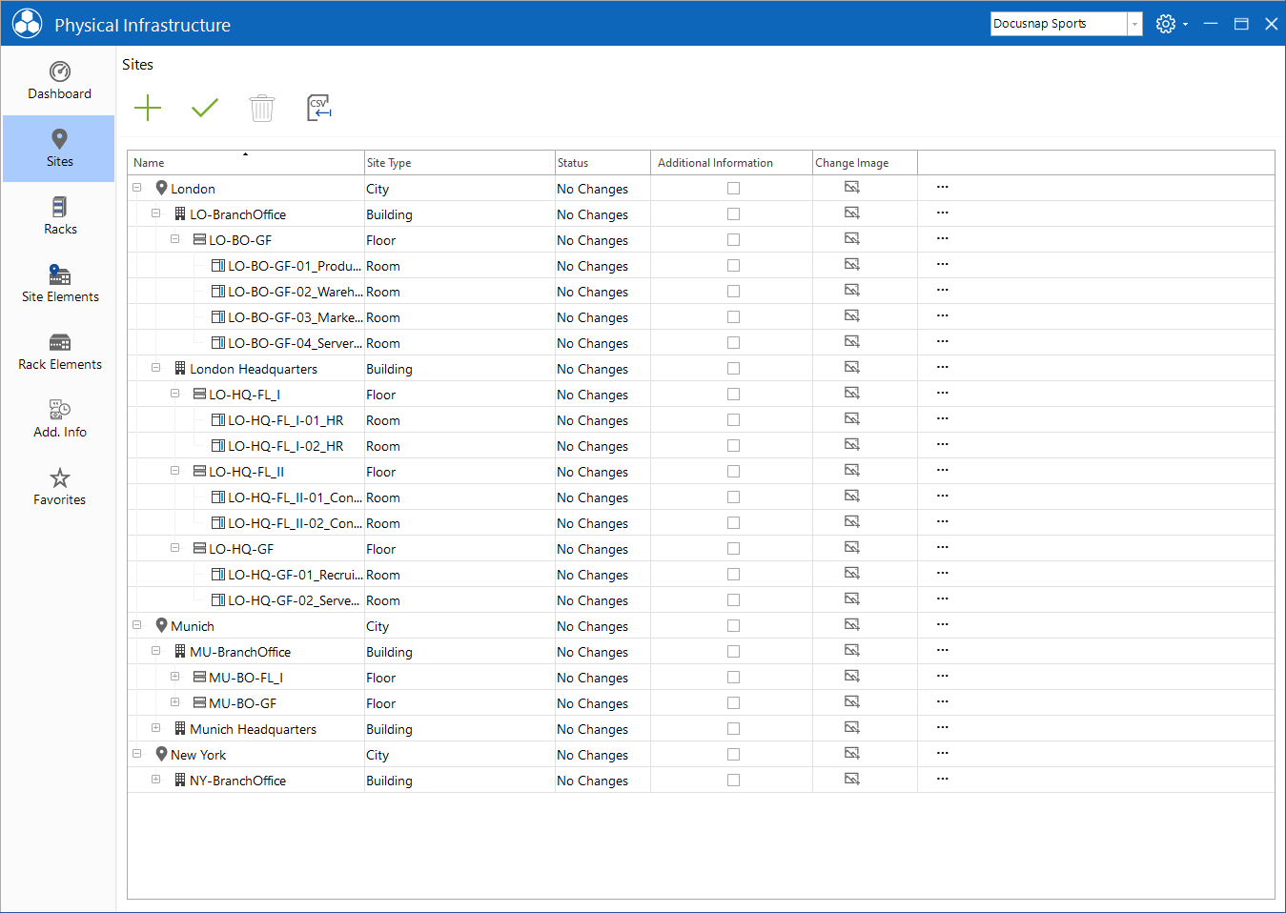This screenshot has width=1286, height=913.
Task: Select the LO-HQ-FL_I-02_HR room row
Action: (701, 446)
